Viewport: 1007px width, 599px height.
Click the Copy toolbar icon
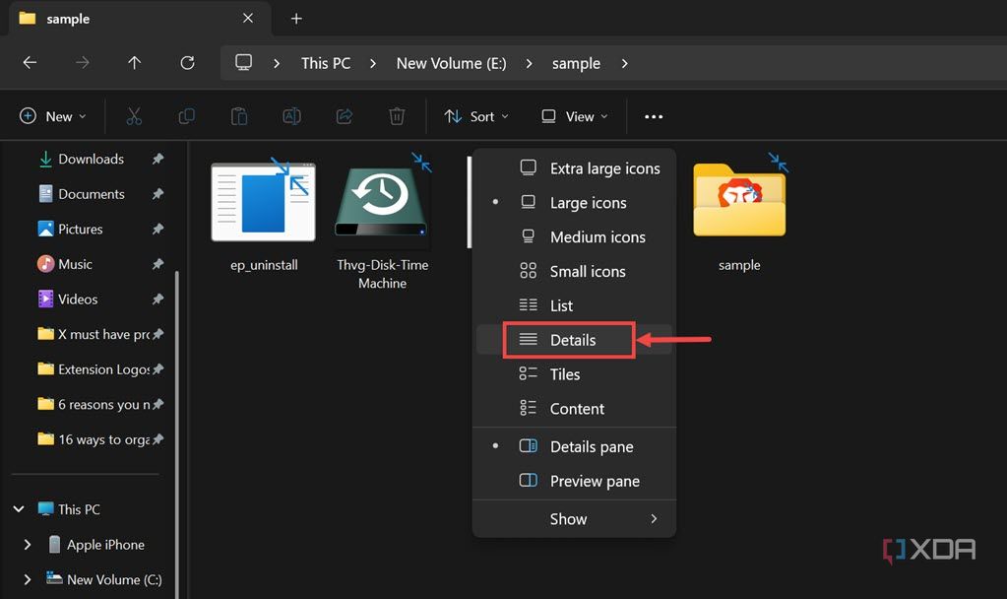(x=186, y=116)
